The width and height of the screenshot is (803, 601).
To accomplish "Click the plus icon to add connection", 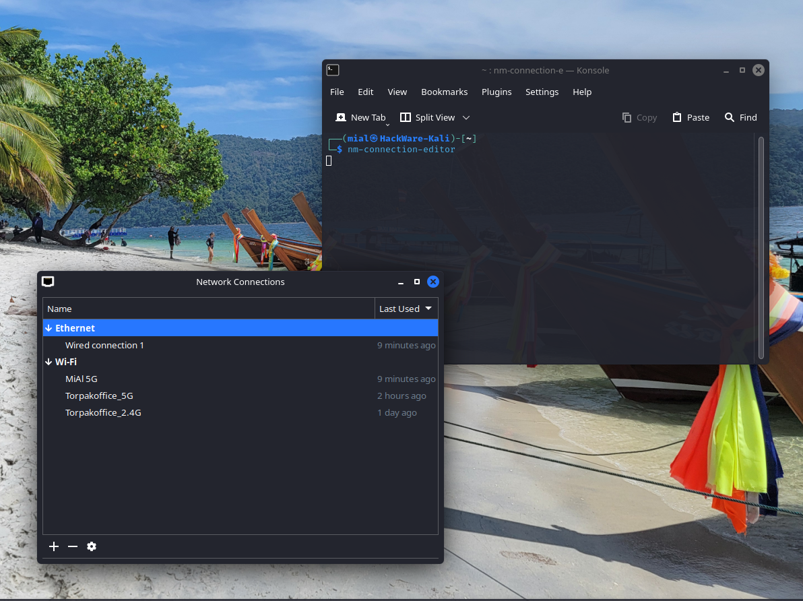I will point(54,546).
